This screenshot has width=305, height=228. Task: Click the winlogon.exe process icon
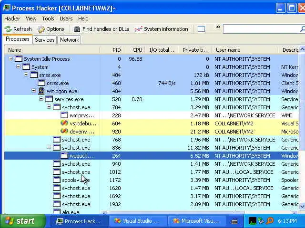point(41,91)
